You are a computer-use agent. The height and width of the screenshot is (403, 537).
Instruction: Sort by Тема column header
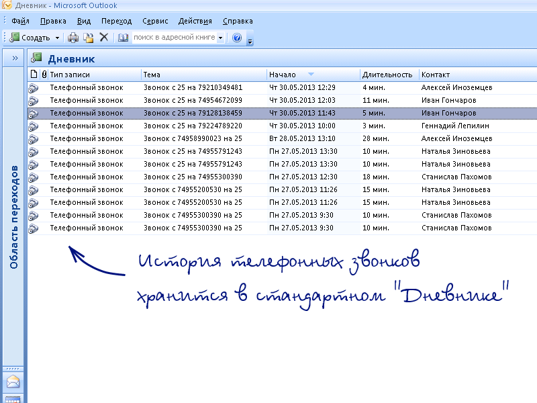pos(204,75)
